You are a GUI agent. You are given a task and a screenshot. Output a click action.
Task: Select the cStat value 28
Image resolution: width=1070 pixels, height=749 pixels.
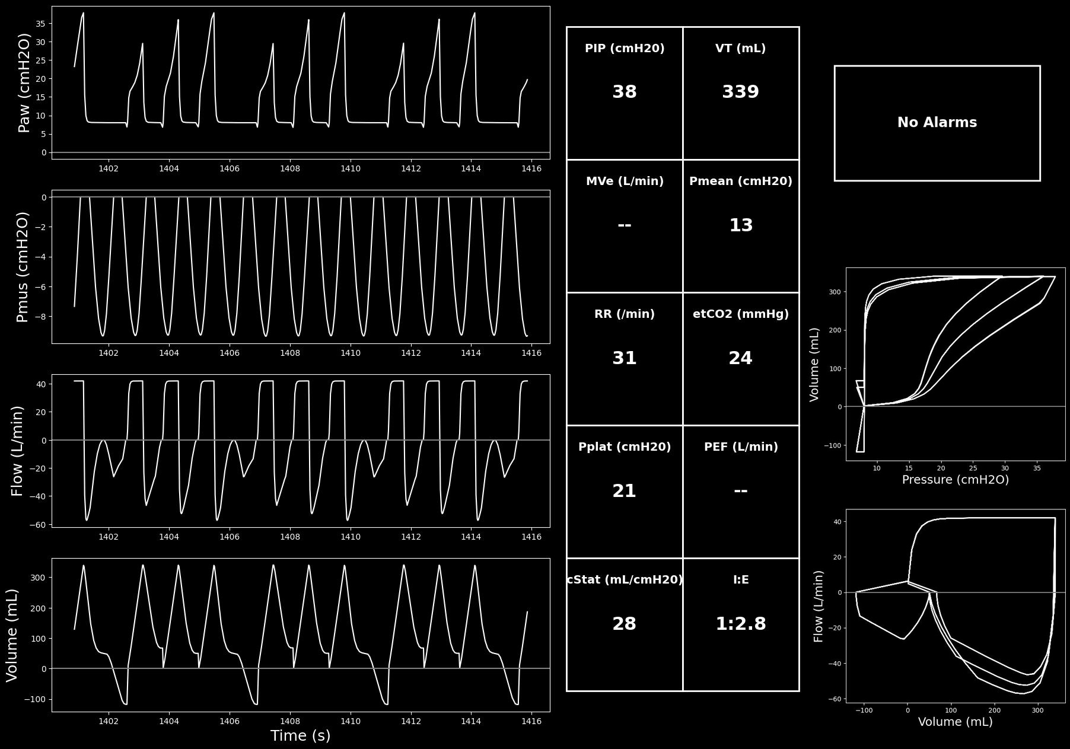pos(624,624)
